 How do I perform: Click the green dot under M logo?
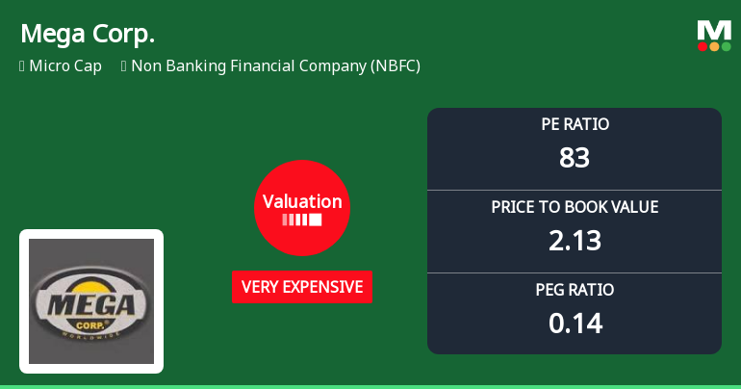click(x=727, y=46)
